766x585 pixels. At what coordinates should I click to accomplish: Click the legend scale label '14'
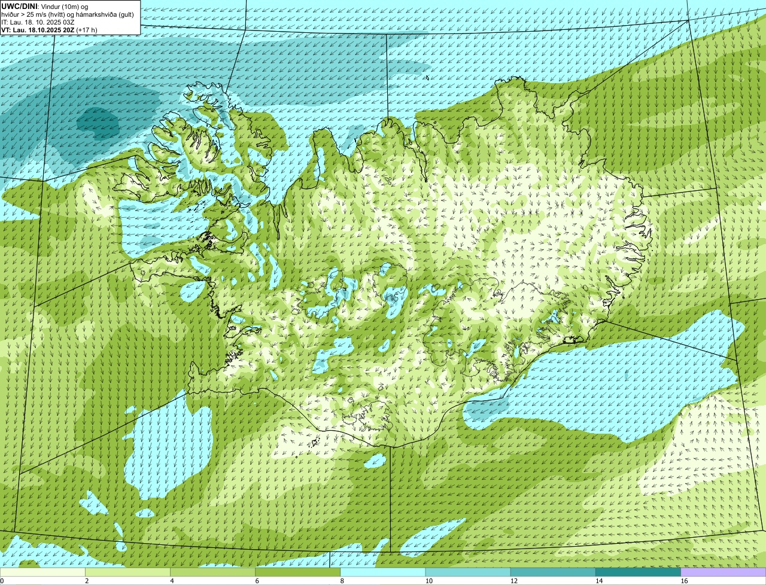[x=599, y=581]
